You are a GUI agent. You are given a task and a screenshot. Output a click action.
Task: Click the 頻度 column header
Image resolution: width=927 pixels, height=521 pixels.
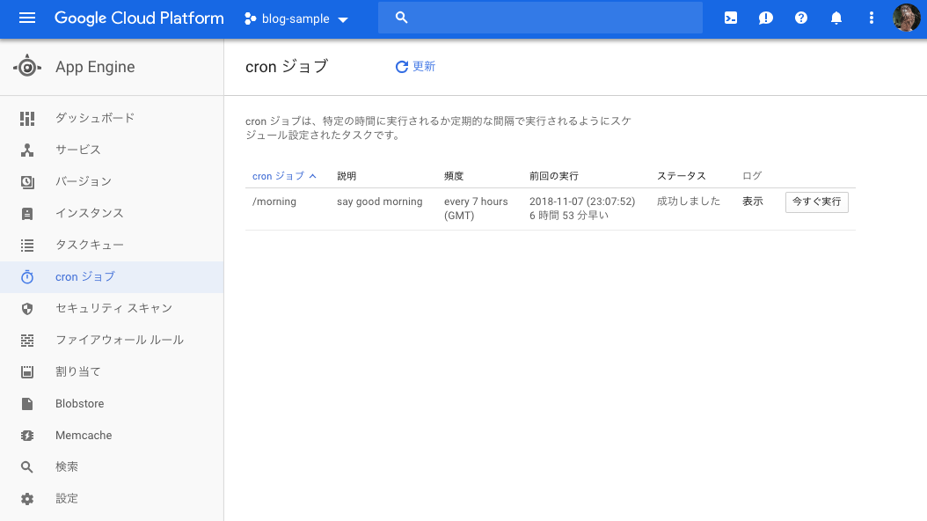[454, 176]
